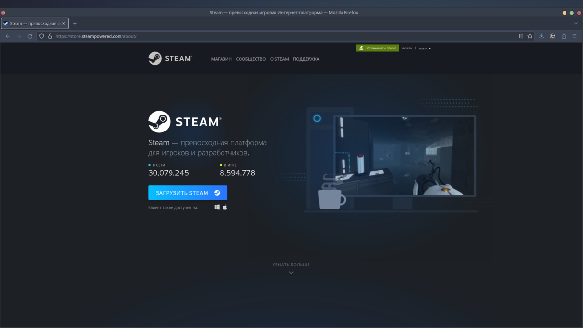This screenshot has height=328, width=583.
Task: Click the Portal game screenshot illustration
Action: [404, 155]
